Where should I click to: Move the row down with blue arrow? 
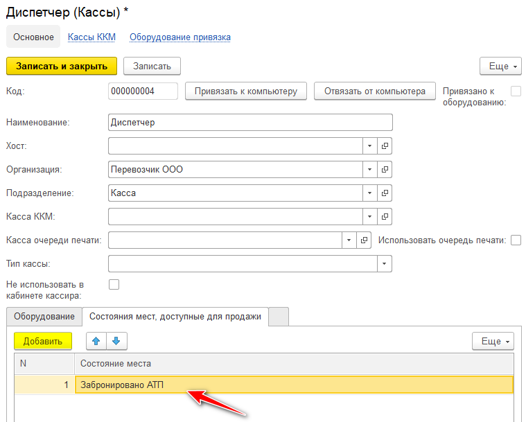pyautogui.click(x=116, y=341)
